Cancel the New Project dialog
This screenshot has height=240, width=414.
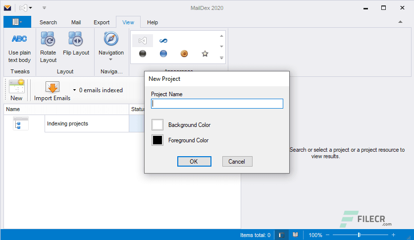click(x=237, y=162)
